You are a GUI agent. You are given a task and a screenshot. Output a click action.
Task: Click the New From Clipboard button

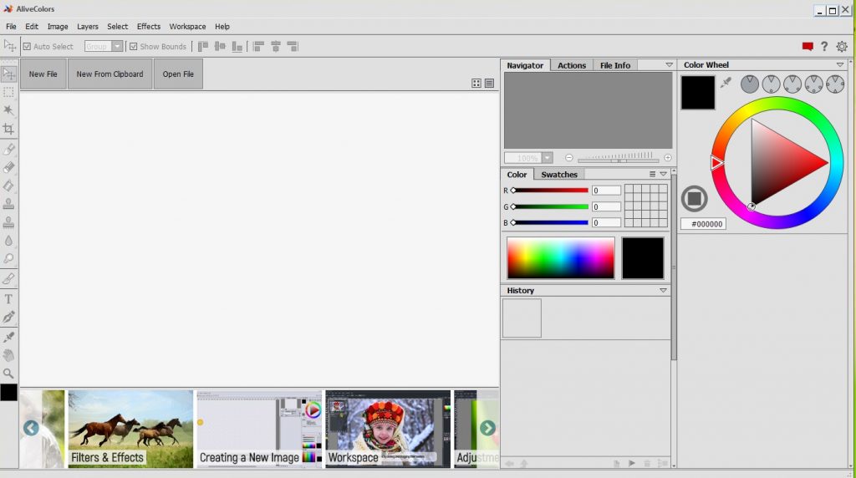pyautogui.click(x=110, y=74)
